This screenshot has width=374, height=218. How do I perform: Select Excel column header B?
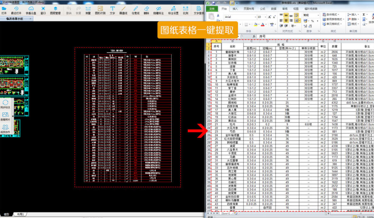232,41
